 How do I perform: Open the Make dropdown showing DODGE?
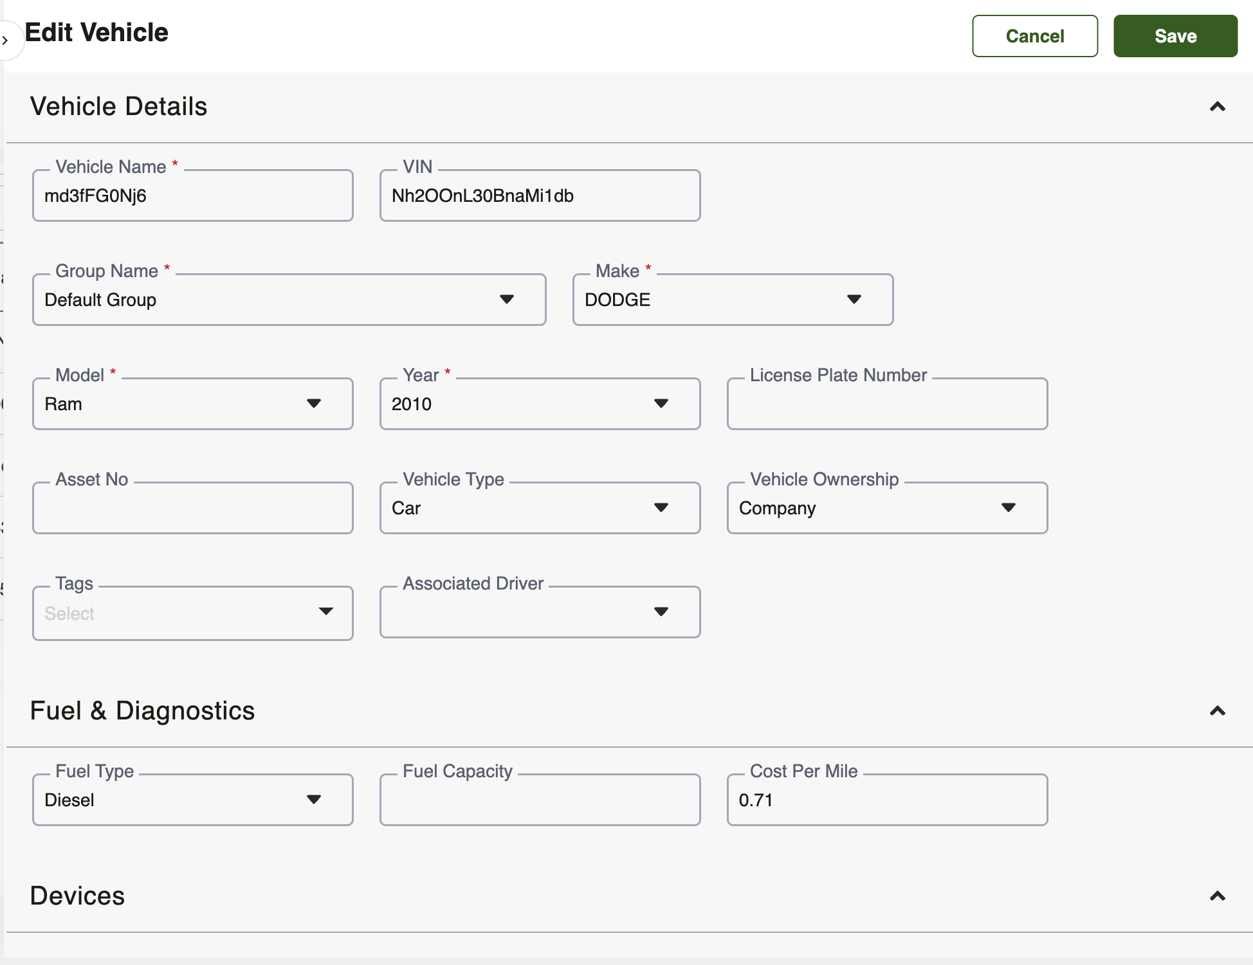pos(732,300)
